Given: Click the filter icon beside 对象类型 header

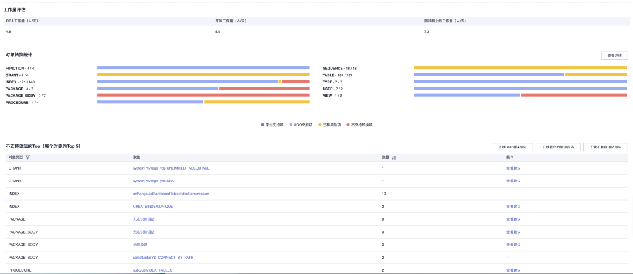Looking at the screenshot, I should click(28, 157).
